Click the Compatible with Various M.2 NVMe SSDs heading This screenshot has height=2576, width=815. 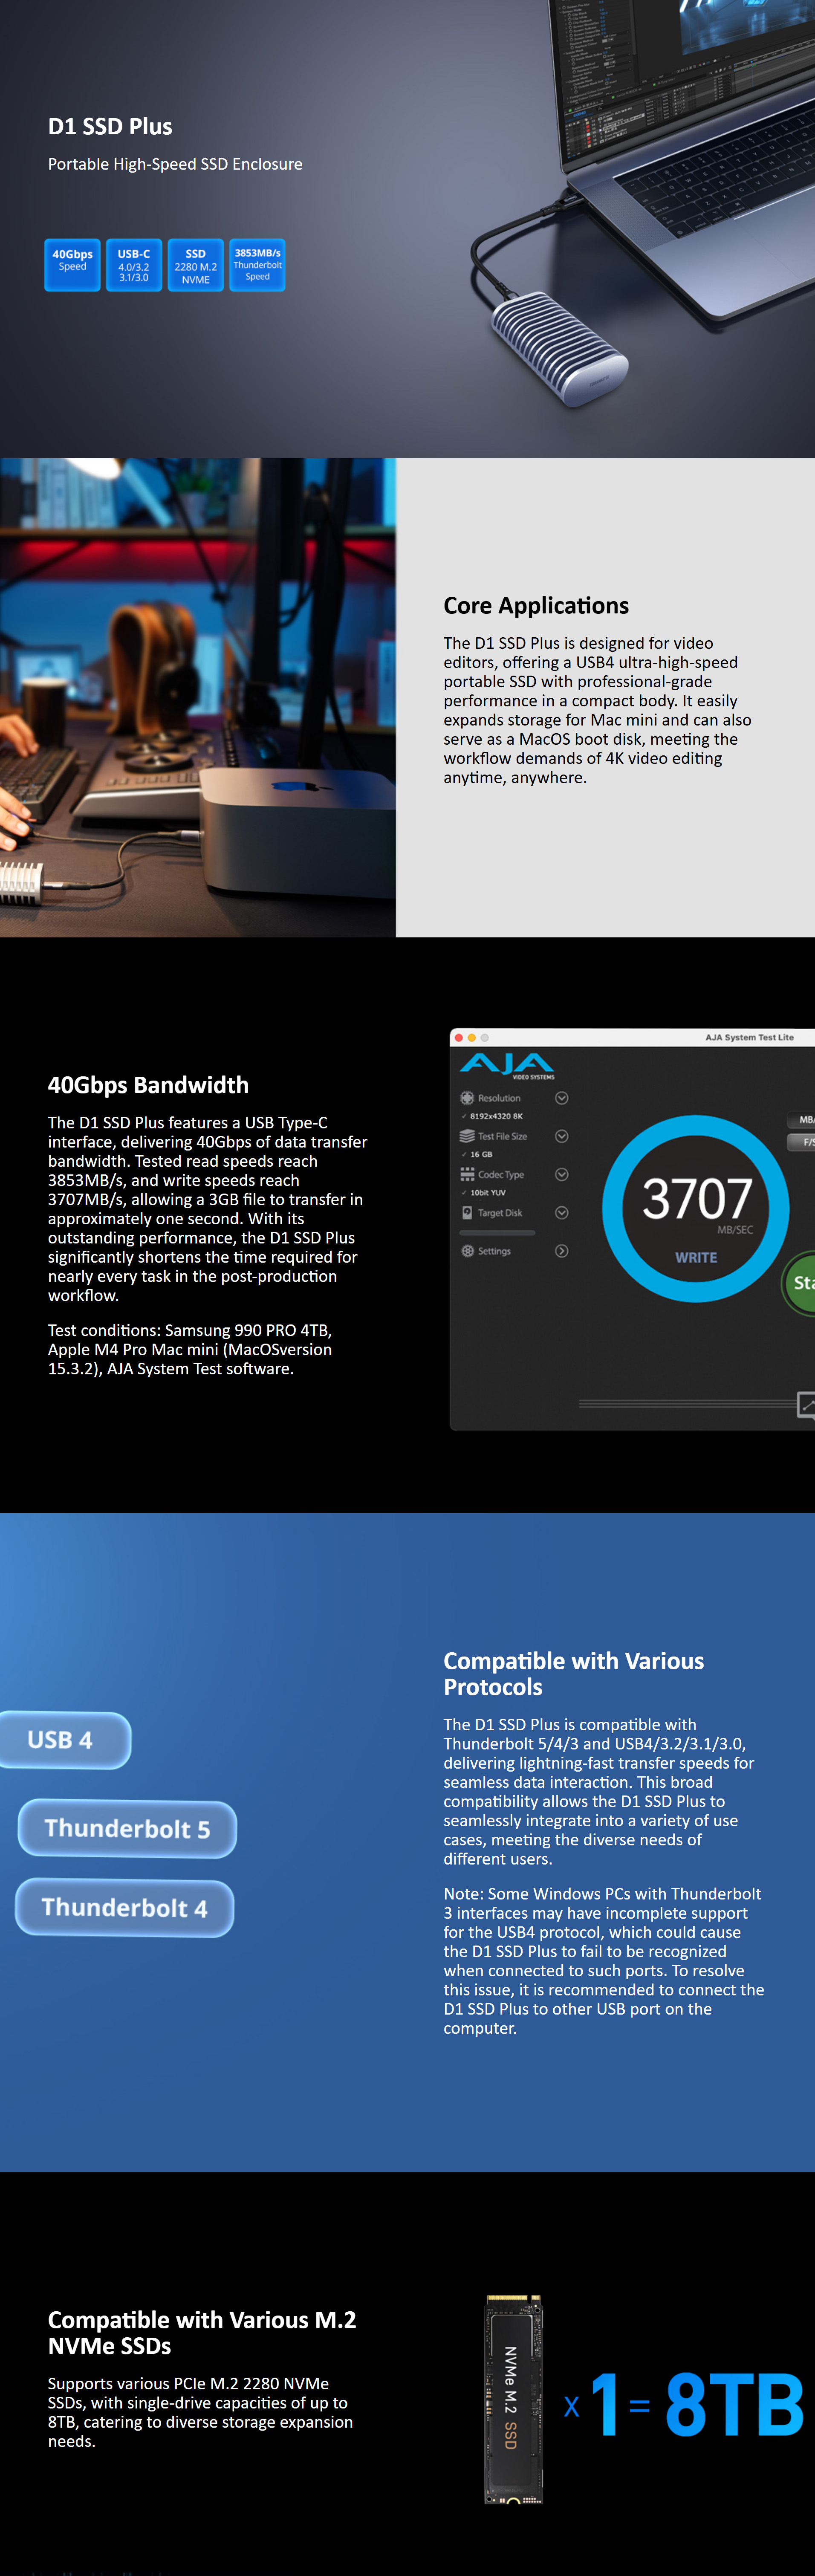tap(202, 2333)
